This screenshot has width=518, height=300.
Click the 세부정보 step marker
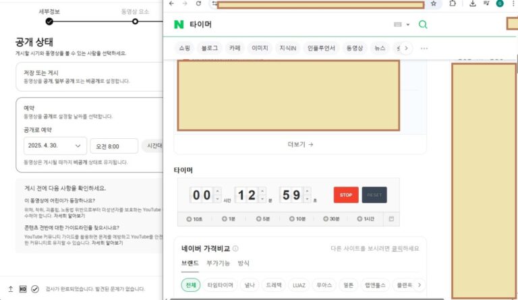coord(49,22)
